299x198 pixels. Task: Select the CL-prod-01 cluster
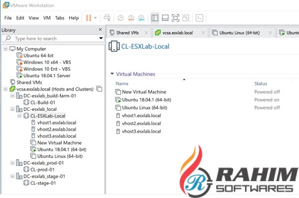[42, 170]
